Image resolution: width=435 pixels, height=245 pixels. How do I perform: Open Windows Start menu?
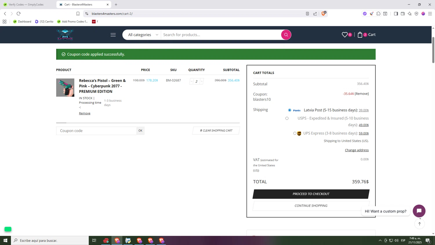point(5,240)
